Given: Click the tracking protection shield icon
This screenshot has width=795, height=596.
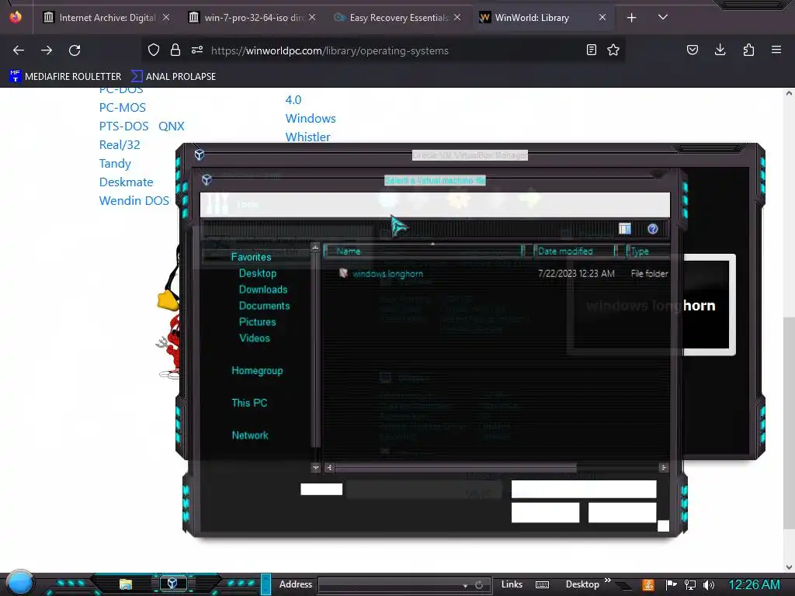Looking at the screenshot, I should click(x=154, y=50).
